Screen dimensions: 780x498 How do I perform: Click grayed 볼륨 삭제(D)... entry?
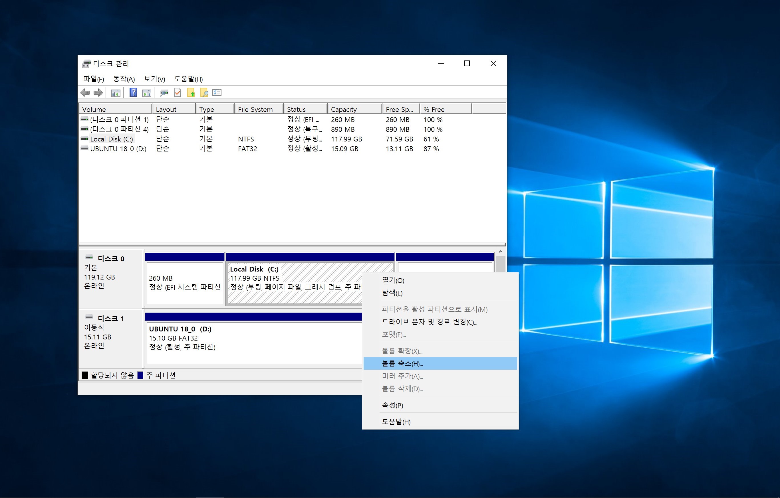440,389
